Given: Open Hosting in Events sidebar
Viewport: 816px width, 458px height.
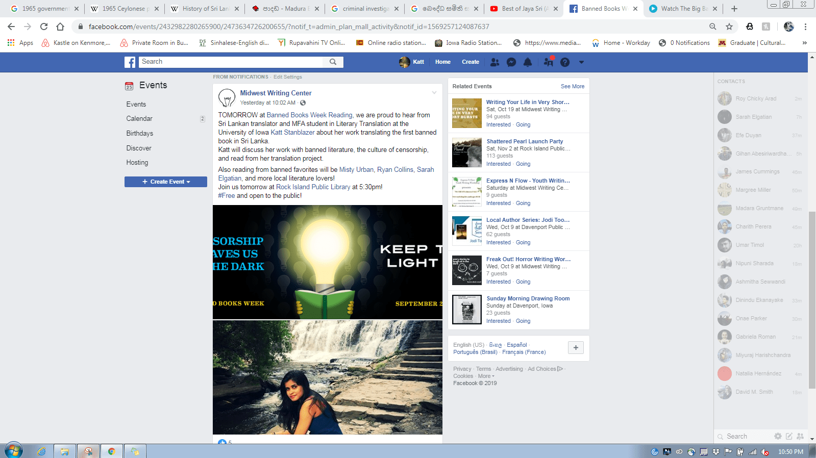Looking at the screenshot, I should pyautogui.click(x=137, y=162).
